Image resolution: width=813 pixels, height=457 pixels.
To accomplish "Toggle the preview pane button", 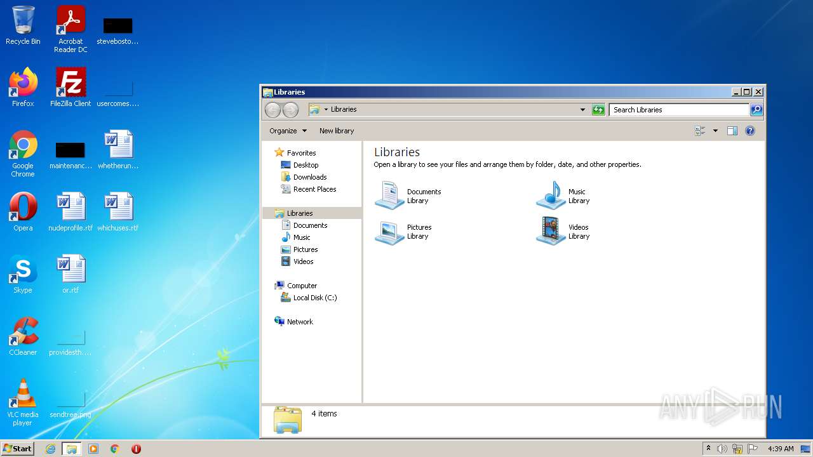I will 732,131.
